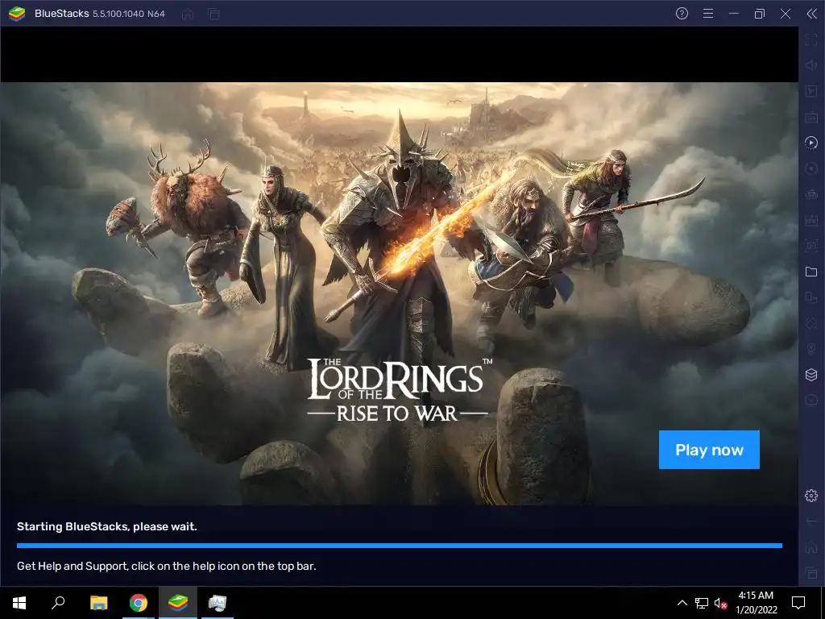Image resolution: width=825 pixels, height=619 pixels.
Task: Click the last pinned taskbar app icon
Action: pyautogui.click(x=218, y=603)
